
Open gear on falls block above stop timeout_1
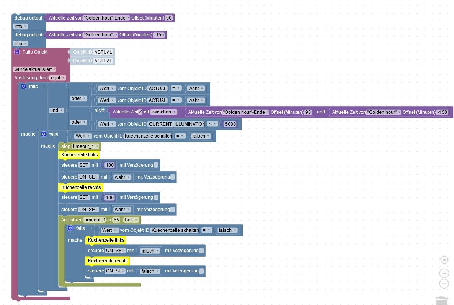(x=44, y=134)
